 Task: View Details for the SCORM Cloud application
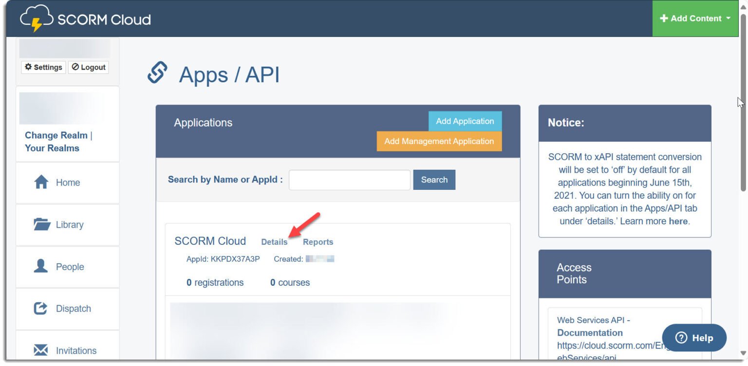274,242
